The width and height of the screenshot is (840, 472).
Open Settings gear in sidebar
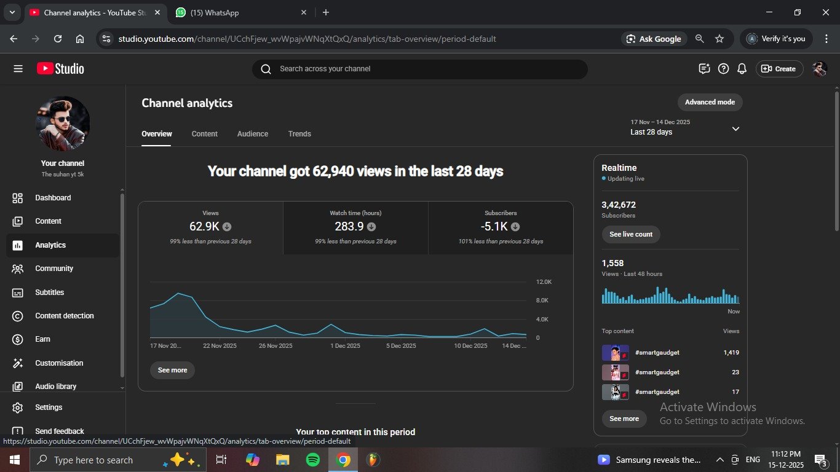pyautogui.click(x=18, y=407)
